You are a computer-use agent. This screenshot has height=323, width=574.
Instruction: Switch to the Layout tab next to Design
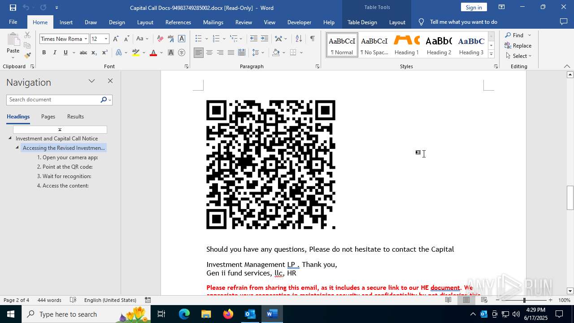tap(145, 22)
